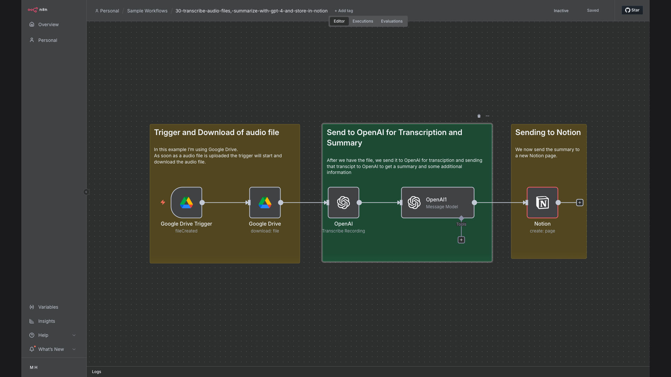Click the 'download: file' subtitle text
The height and width of the screenshot is (377, 671).
265,231
